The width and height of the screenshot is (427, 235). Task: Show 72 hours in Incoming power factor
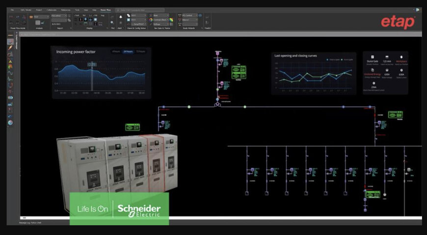coord(140,52)
